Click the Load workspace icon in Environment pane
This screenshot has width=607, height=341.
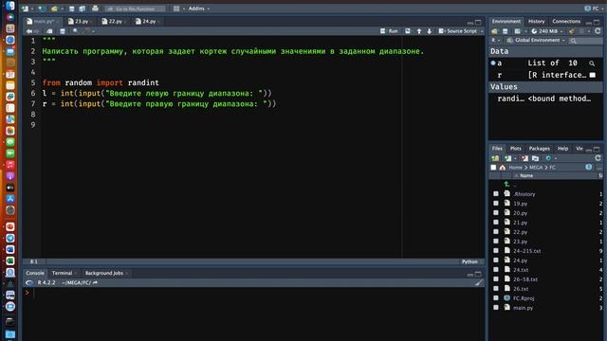[494, 31]
